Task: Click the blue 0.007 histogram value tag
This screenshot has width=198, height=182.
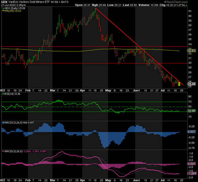Action: coord(191,132)
